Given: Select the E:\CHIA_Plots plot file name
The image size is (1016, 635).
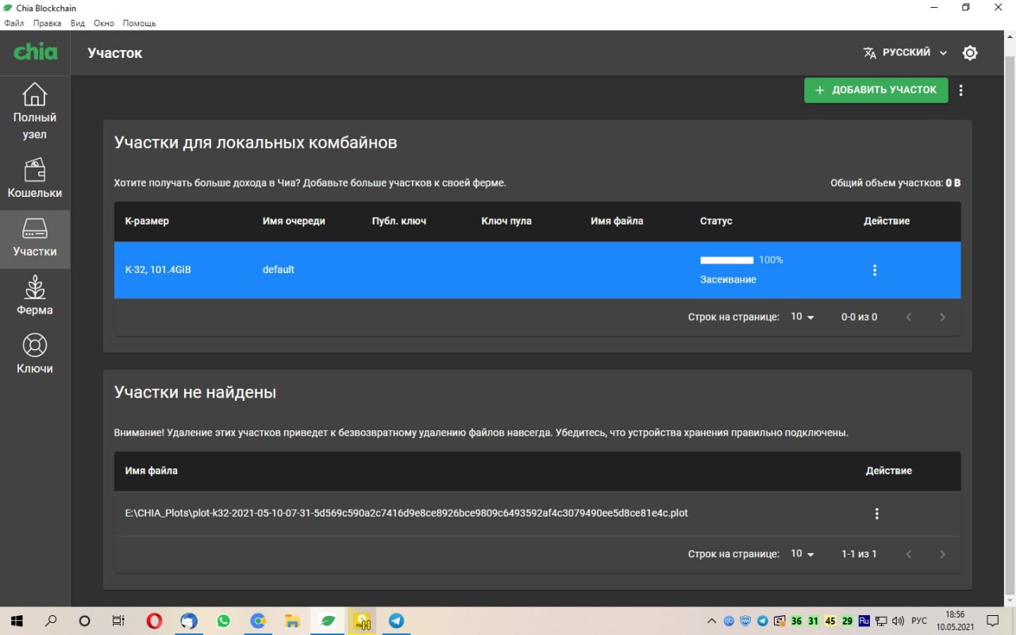Looking at the screenshot, I should (406, 513).
